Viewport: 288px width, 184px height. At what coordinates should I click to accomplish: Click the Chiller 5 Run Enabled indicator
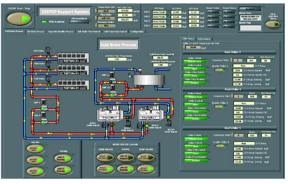[196, 160]
